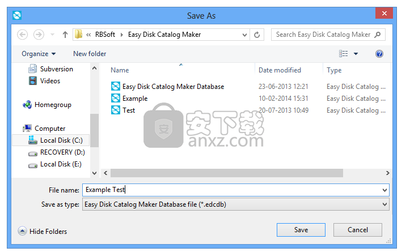This screenshot has height=252, width=410.
Task: Click the Homegroup icon
Action: coord(27,105)
